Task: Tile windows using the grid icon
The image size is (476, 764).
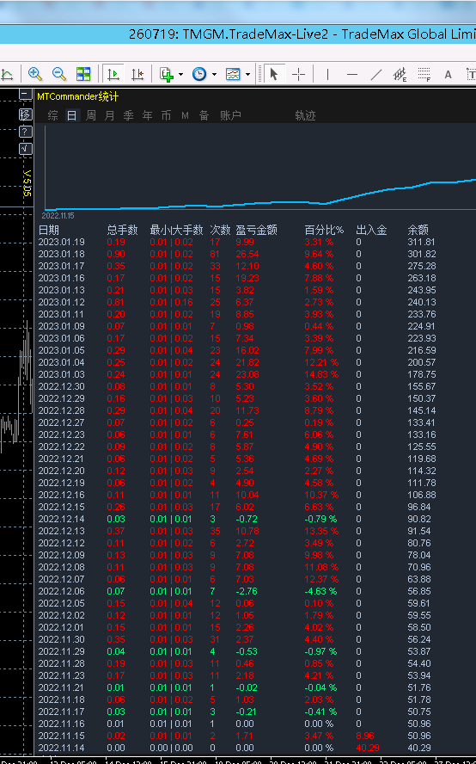Action: click(x=83, y=74)
